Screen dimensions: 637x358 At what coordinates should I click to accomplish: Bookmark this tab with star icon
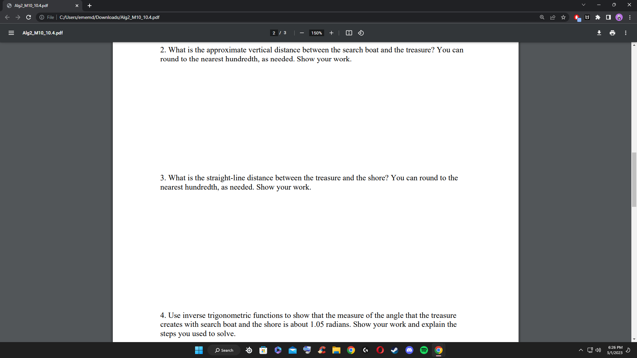(x=563, y=17)
